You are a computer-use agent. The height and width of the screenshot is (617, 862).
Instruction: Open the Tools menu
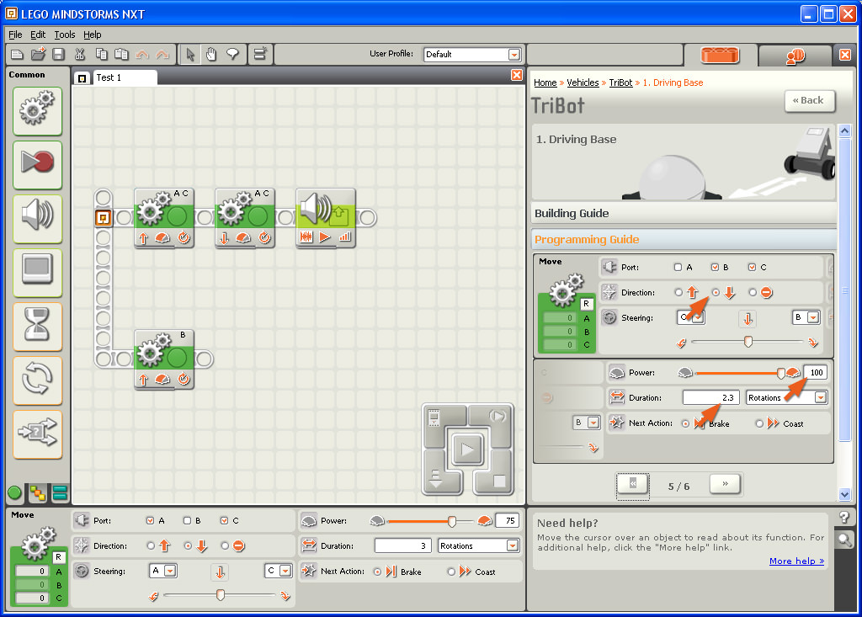pos(65,35)
